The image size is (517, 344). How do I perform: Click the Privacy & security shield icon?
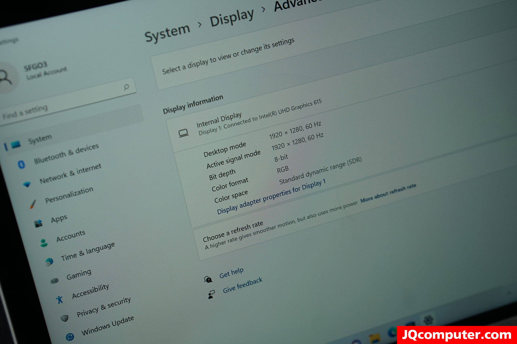pos(65,318)
